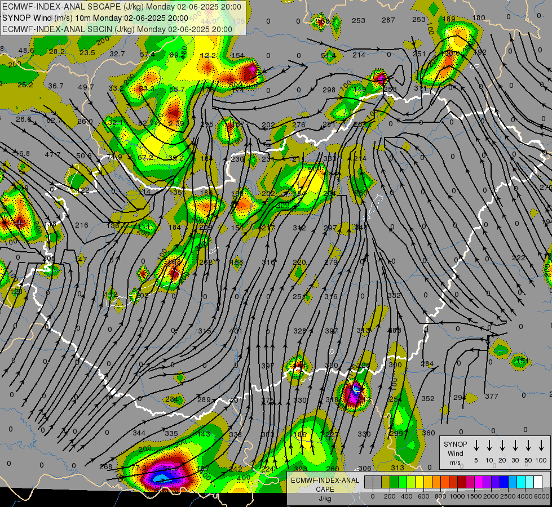Click the map value '216'
The width and height of the screenshot is (552, 507).
point(82,225)
